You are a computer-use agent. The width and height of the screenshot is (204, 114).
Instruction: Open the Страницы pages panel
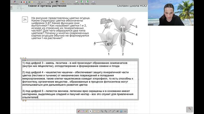76,2
